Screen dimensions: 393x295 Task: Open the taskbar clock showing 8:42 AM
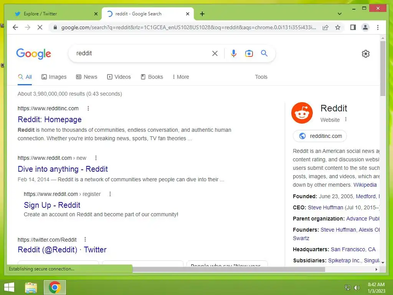coord(376,287)
